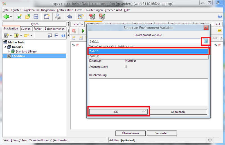Click the right red X pin delete icon
Screen dimensions: 225x145
click(x=219, y=45)
